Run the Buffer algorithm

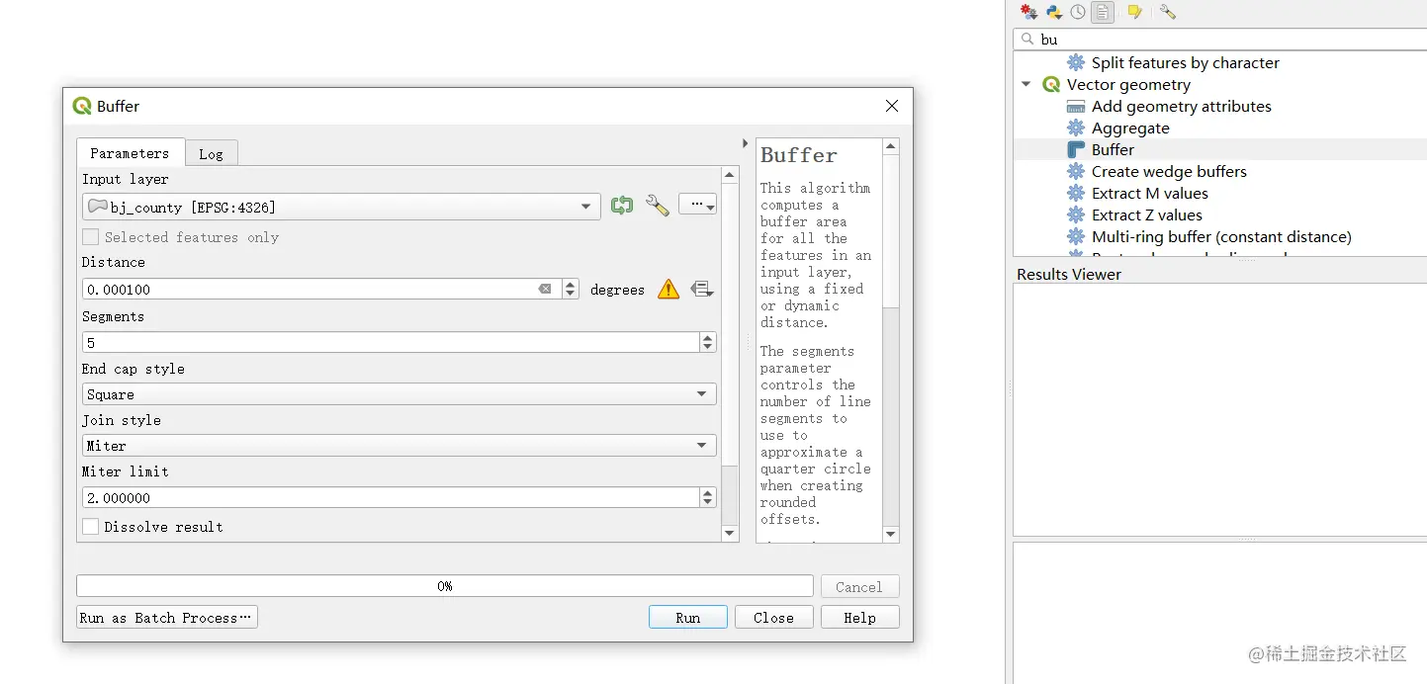click(x=688, y=617)
